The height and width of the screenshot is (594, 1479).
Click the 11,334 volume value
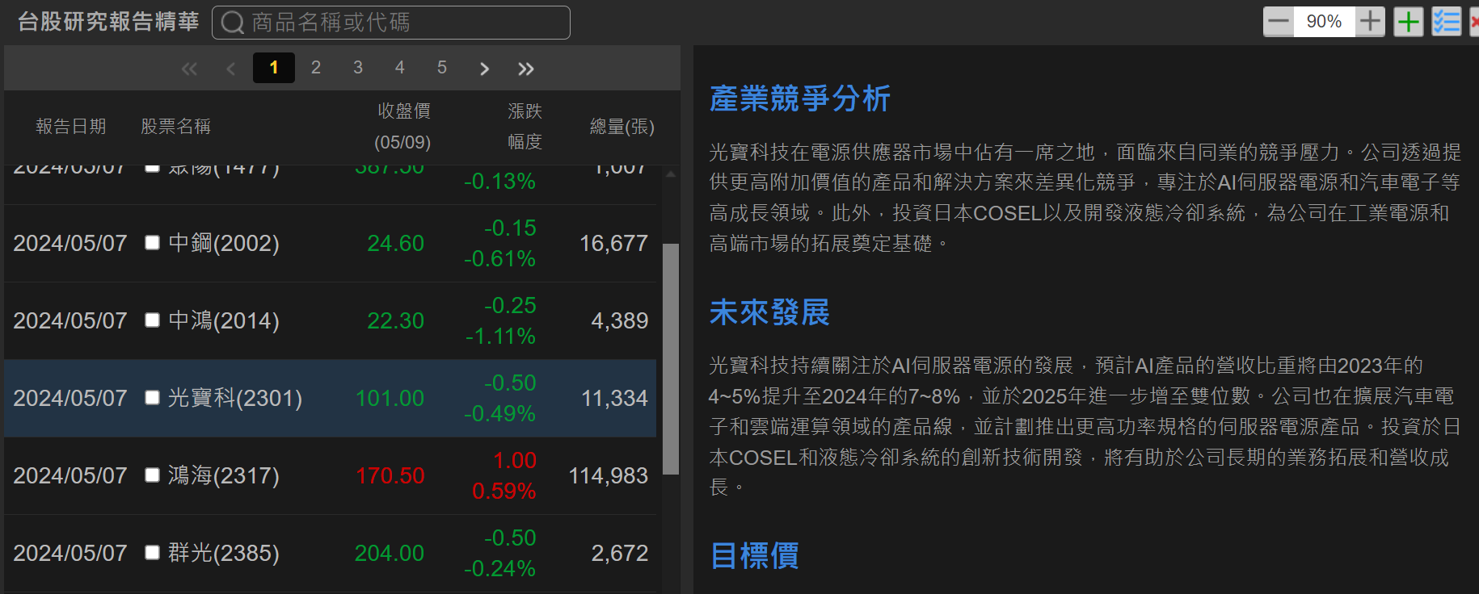(614, 398)
